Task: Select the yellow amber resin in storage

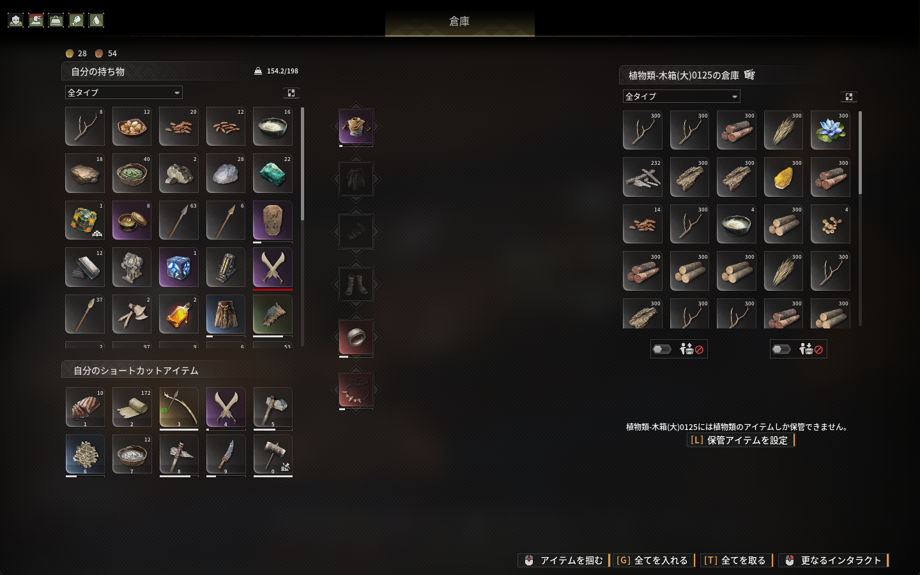Action: [x=784, y=177]
